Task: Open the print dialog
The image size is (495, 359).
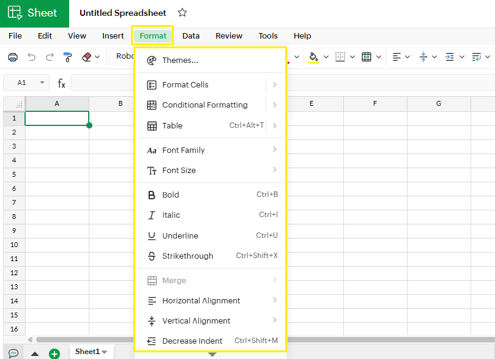Action: (12, 56)
